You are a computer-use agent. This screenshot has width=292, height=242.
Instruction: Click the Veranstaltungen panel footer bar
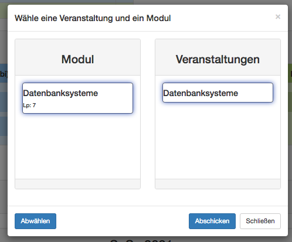click(x=218, y=184)
